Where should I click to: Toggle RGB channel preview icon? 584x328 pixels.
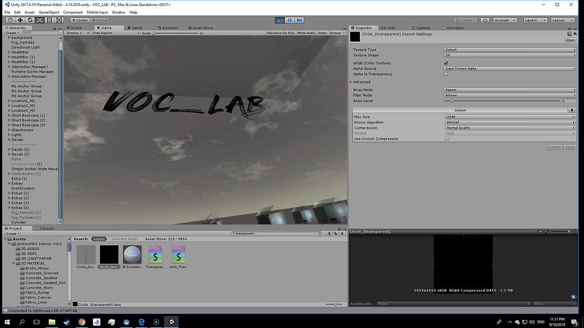click(540, 232)
